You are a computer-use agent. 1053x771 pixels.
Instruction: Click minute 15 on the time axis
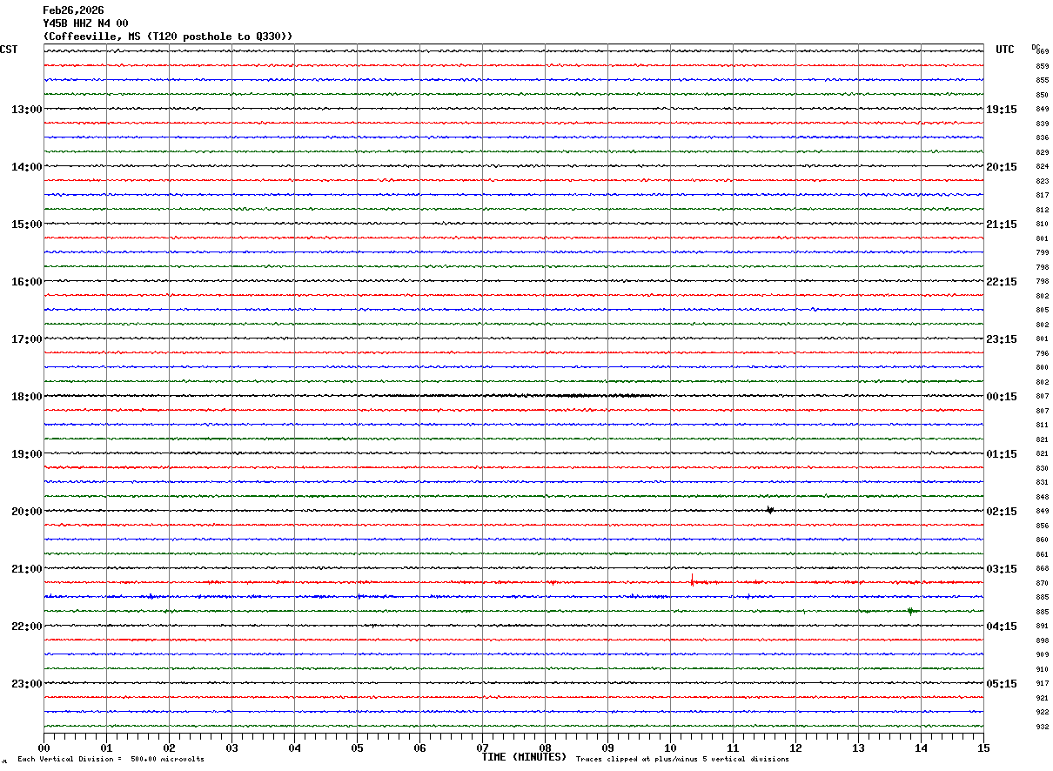click(983, 748)
